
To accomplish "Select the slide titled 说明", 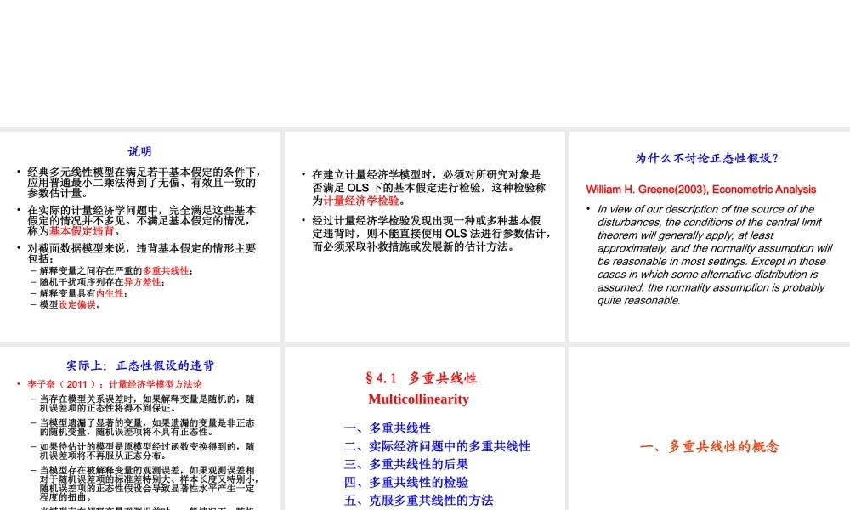I will pyautogui.click(x=139, y=152).
